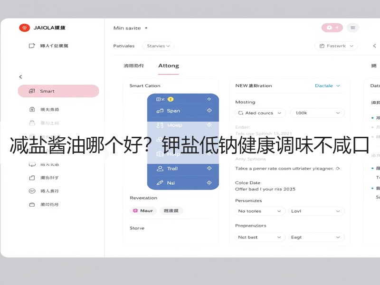
Task: Click the Storre label
Action: (x=137, y=228)
